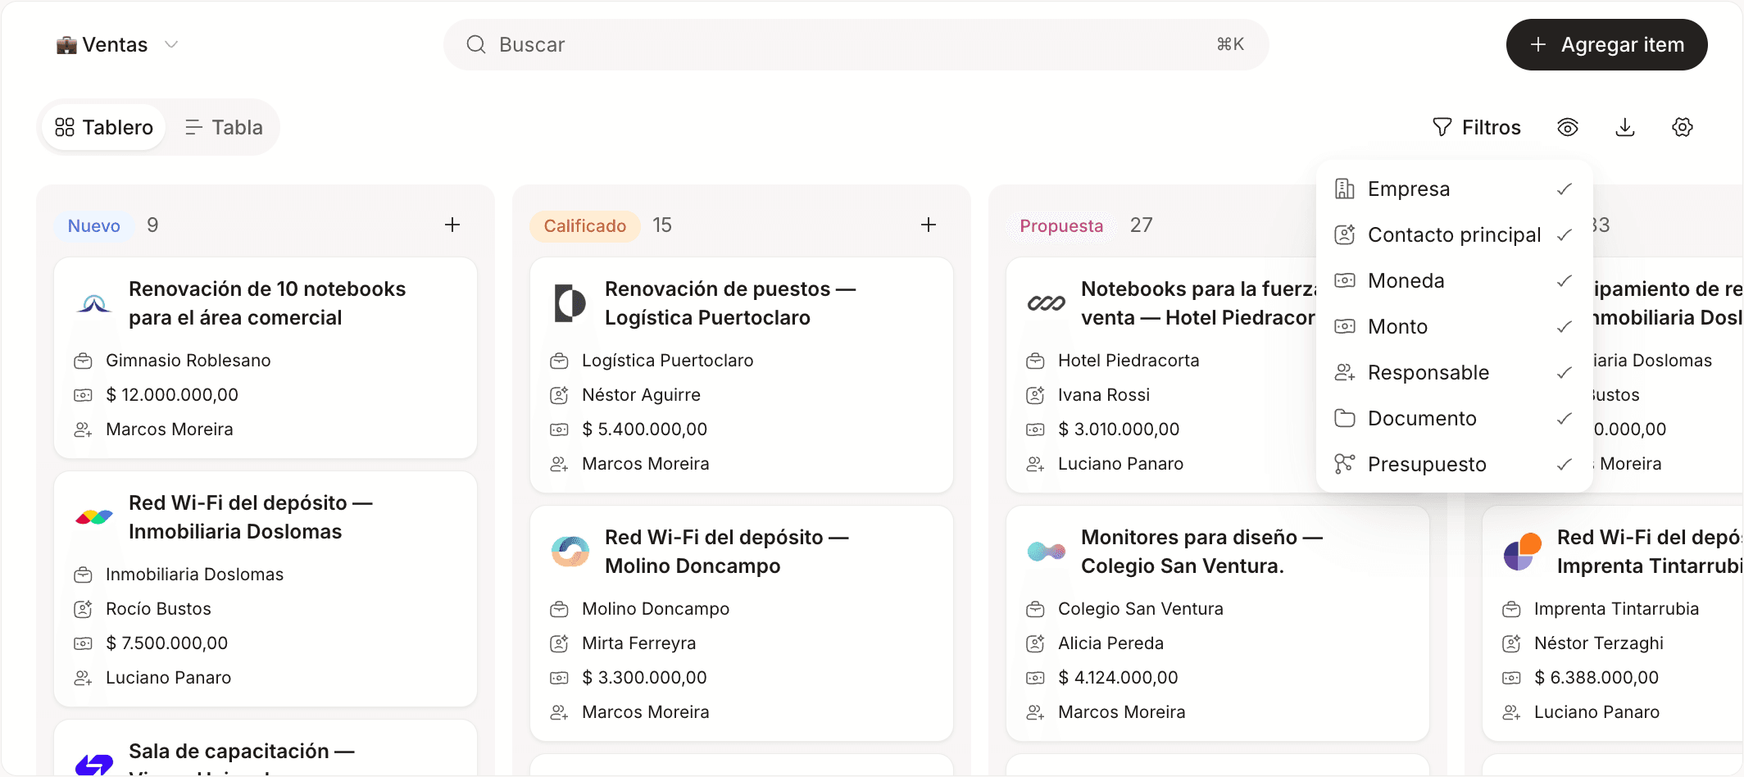Screen dimensions: 1744x777
Task: Expand the Ventas workspace dropdown
Action: pyautogui.click(x=117, y=44)
